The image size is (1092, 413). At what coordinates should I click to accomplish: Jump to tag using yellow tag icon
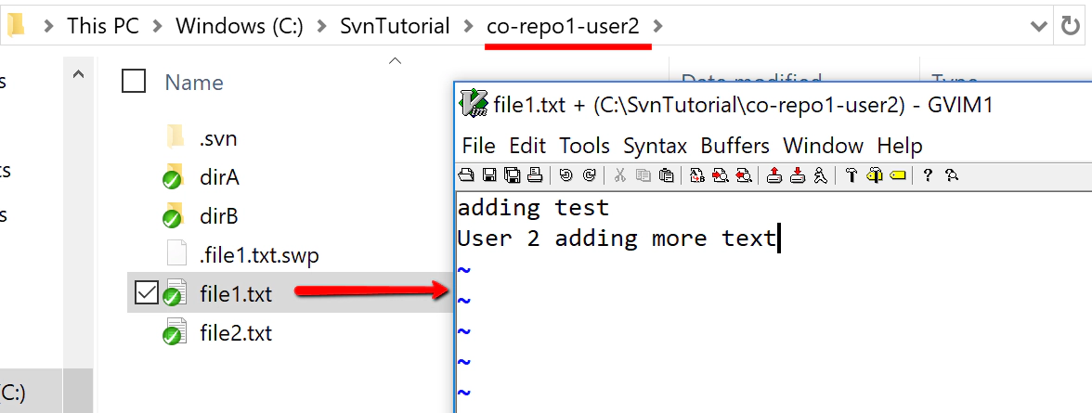click(x=898, y=175)
